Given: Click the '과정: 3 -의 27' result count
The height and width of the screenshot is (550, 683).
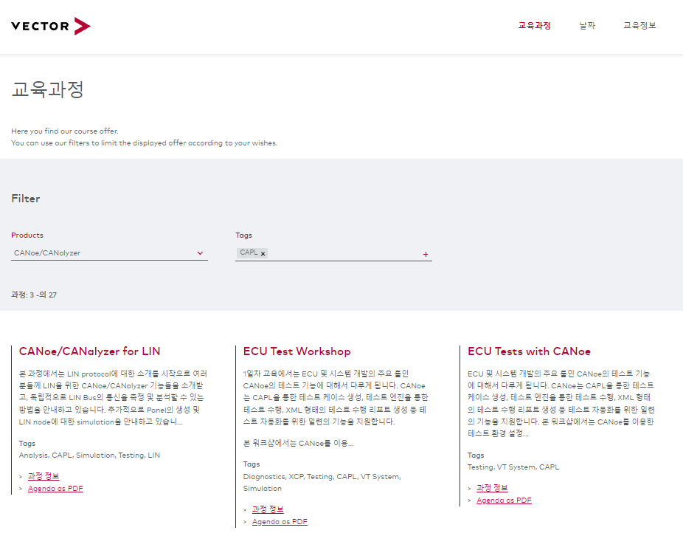Looking at the screenshot, I should coord(34,295).
